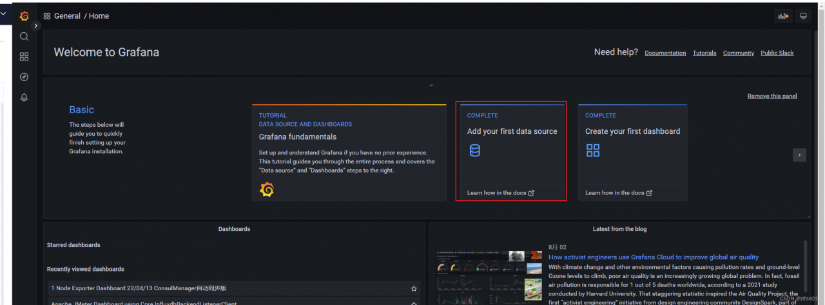Open the Explore compass icon
This screenshot has height=305, width=825.
click(x=24, y=77)
